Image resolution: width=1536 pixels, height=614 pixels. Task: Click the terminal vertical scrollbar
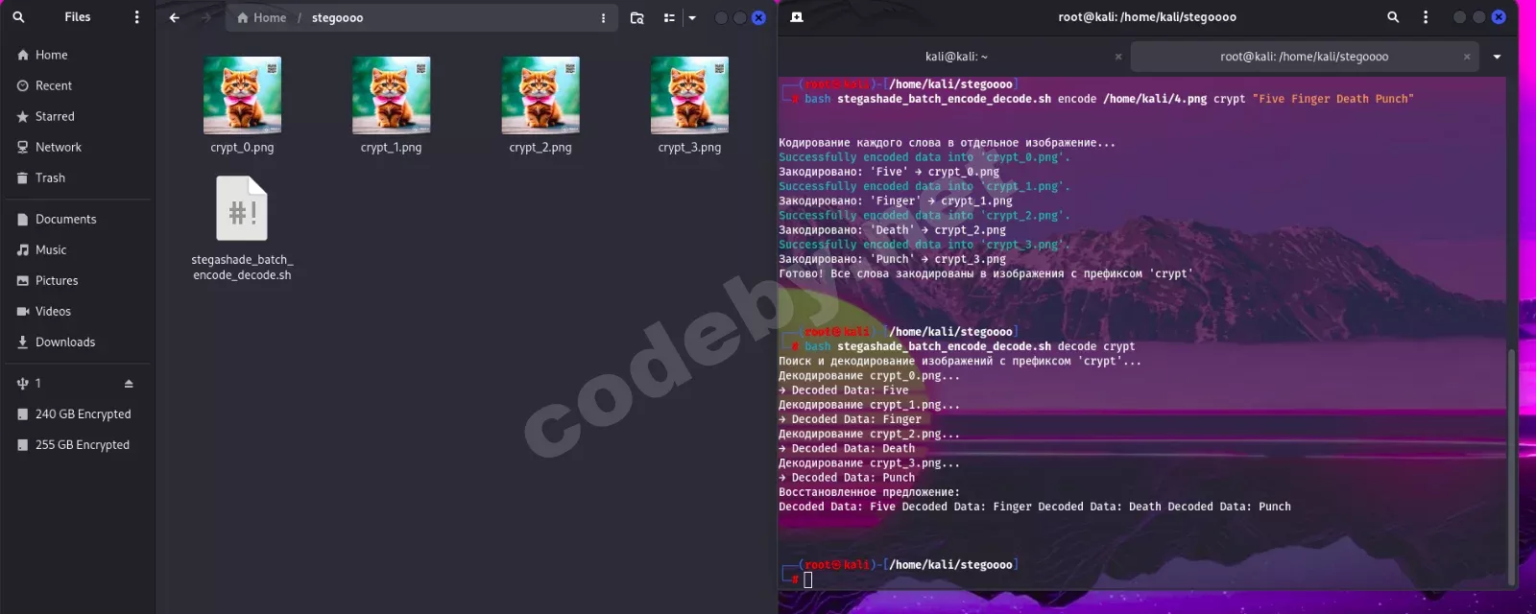[x=1512, y=466]
